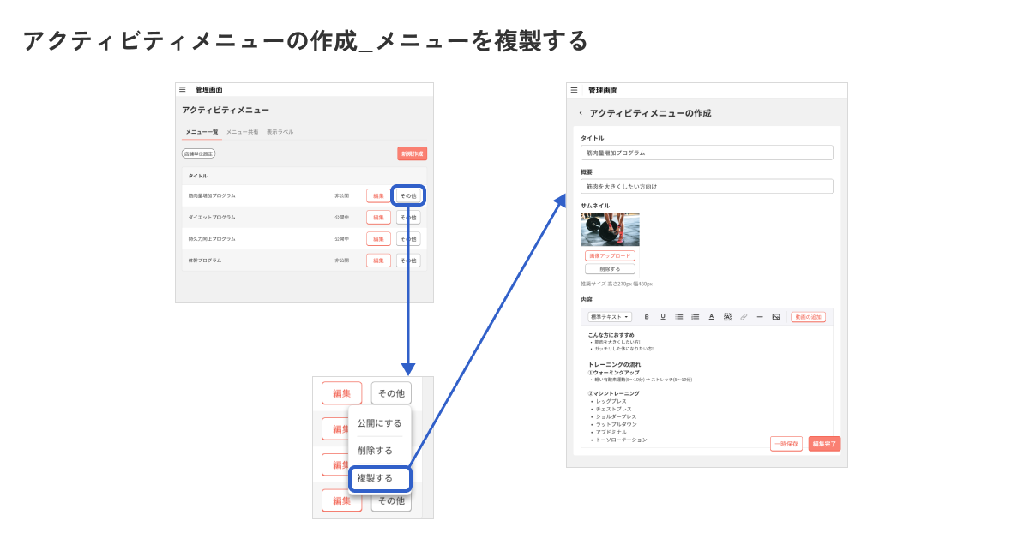Click the insert image icon in the toolbar

(x=775, y=317)
